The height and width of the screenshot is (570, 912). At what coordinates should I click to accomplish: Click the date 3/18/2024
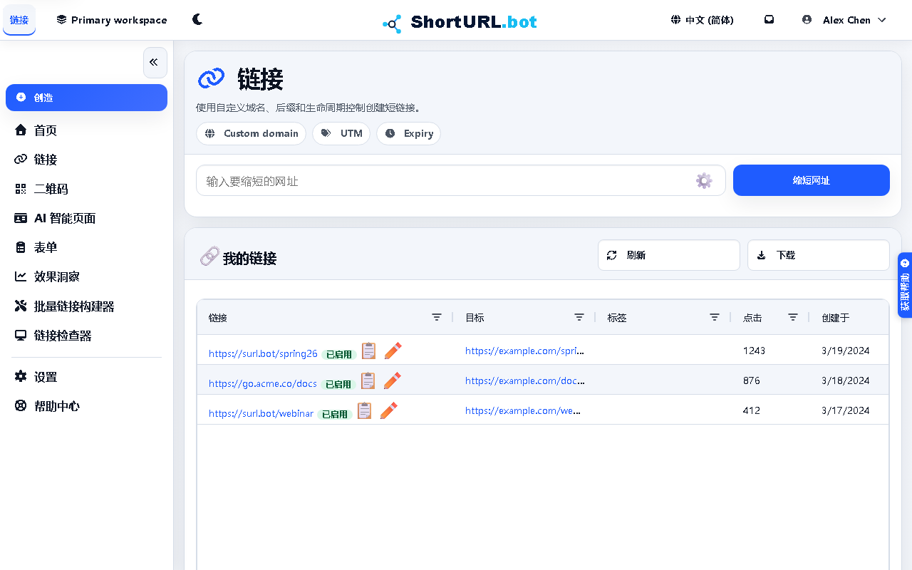[x=846, y=380]
